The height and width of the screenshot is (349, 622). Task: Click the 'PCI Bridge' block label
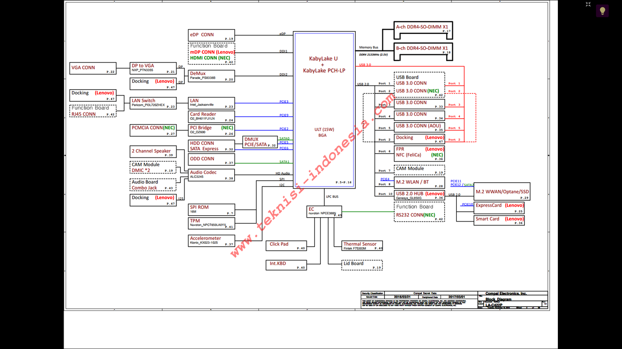click(201, 127)
